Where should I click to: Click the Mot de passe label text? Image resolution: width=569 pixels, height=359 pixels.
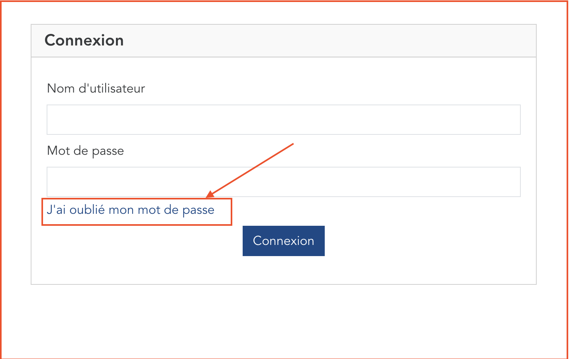point(85,151)
